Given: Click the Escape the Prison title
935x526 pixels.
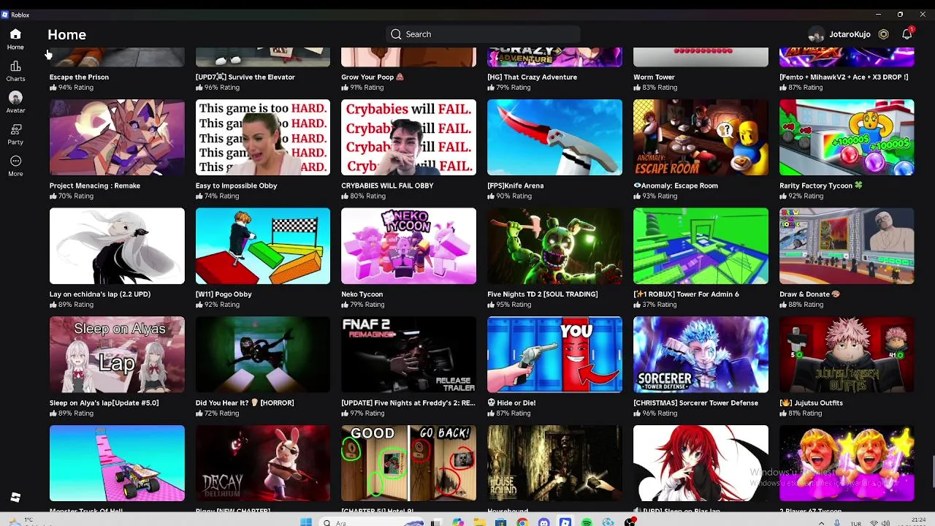Looking at the screenshot, I should pos(79,77).
